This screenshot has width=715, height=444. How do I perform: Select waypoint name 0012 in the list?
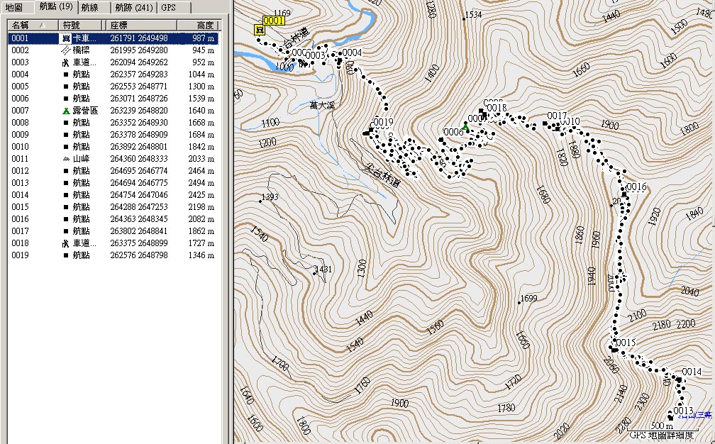tap(20, 170)
